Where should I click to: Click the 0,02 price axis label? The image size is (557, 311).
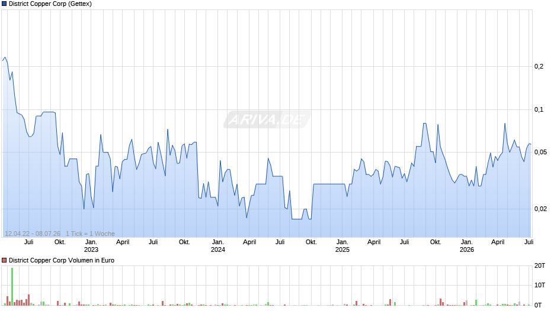(540, 209)
